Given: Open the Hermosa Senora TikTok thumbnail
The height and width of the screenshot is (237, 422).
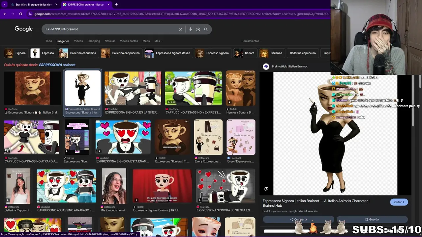Looking at the screenshot, I should tap(240, 89).
